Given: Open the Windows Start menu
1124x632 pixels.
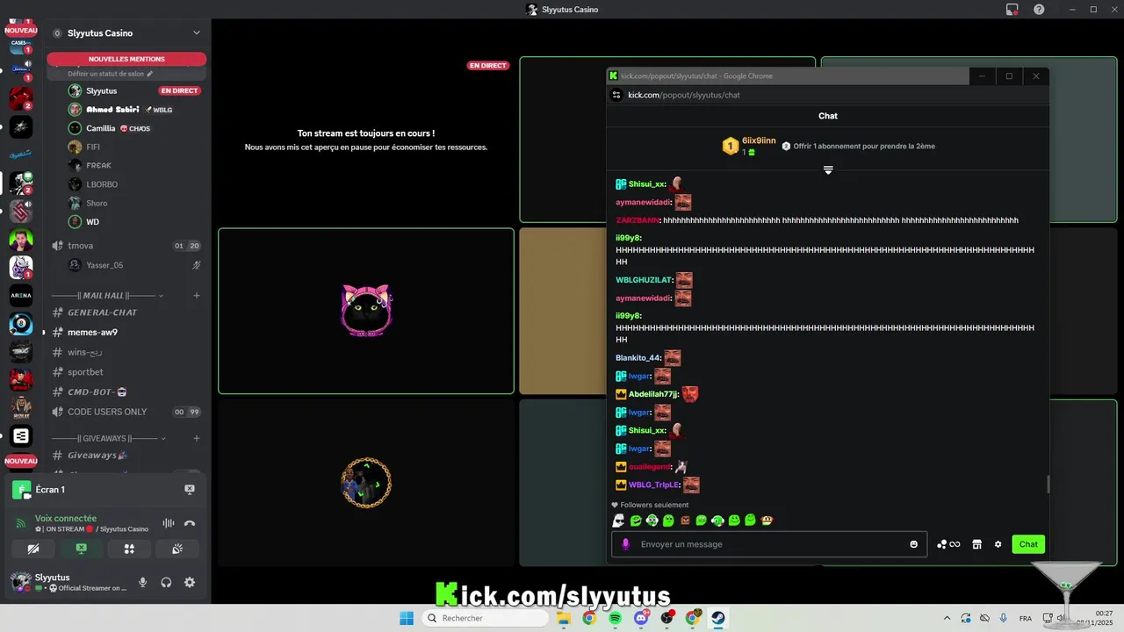Looking at the screenshot, I should pos(407,618).
